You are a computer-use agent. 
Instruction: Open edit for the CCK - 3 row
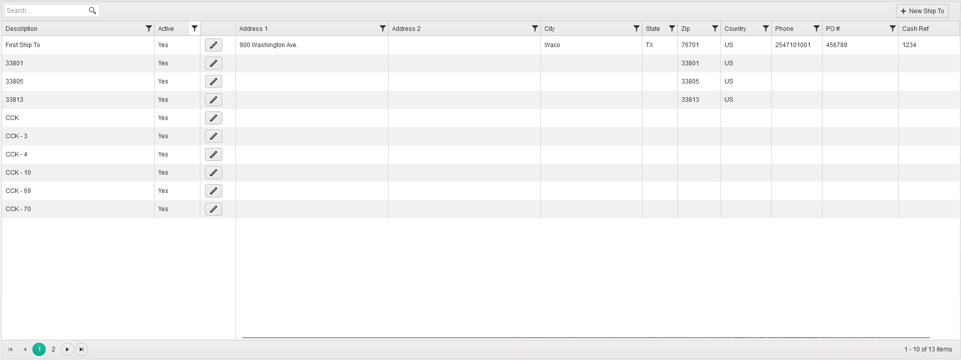(213, 136)
